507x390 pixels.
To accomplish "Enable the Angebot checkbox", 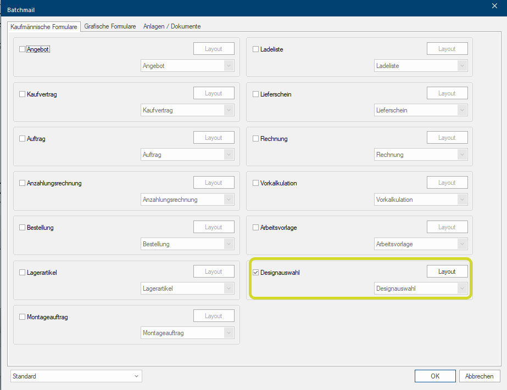I will (23, 49).
